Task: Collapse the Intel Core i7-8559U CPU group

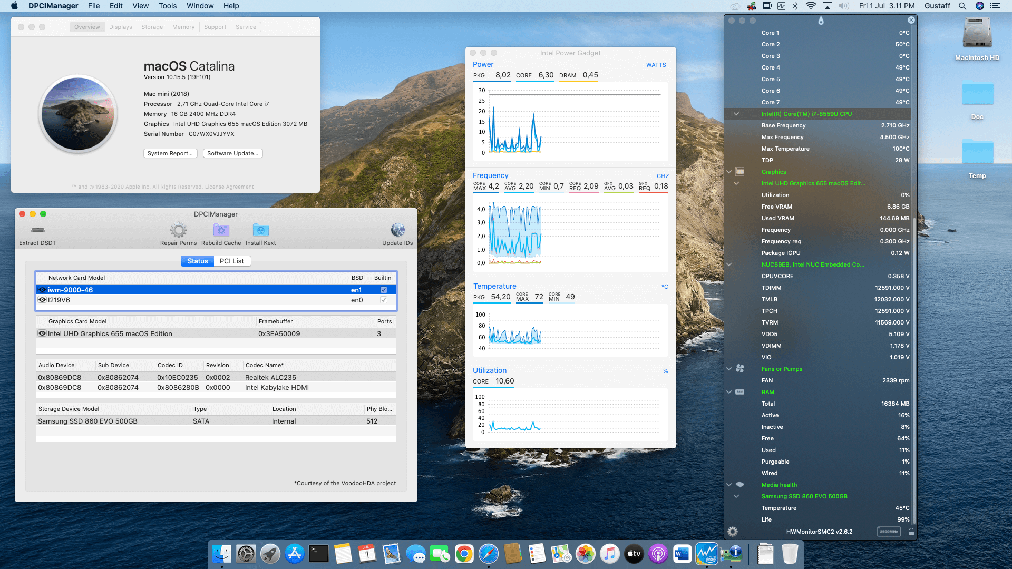Action: pos(736,114)
